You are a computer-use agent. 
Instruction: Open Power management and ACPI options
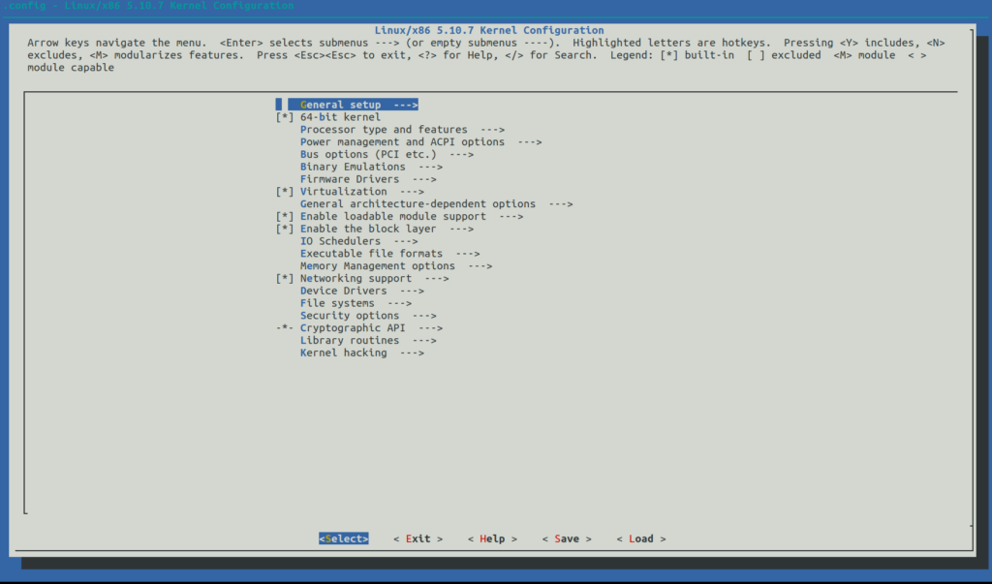[420, 141]
